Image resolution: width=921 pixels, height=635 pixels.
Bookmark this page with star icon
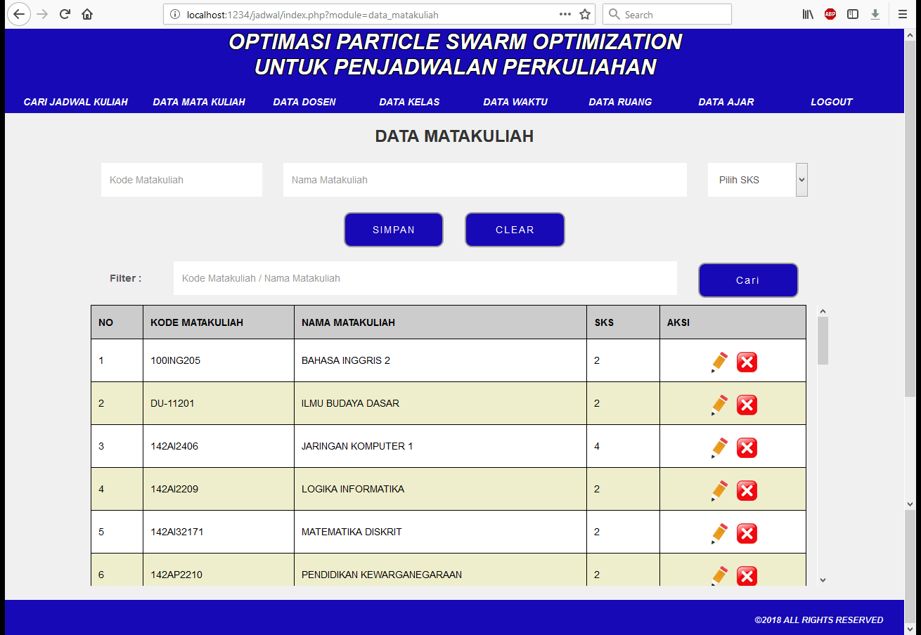click(584, 14)
